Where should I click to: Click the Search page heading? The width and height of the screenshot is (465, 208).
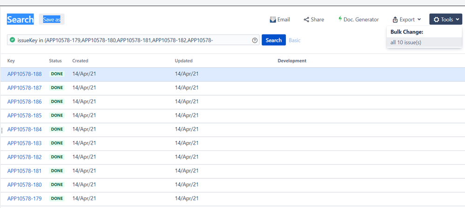click(20, 19)
